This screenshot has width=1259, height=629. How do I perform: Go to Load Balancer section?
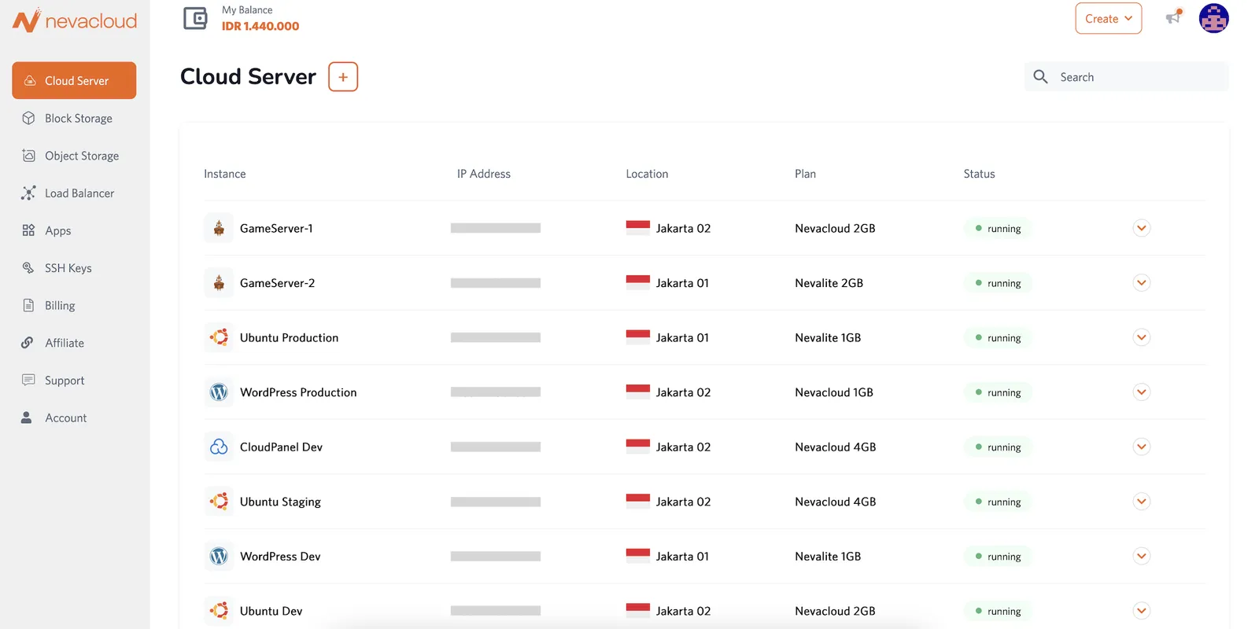[79, 193]
